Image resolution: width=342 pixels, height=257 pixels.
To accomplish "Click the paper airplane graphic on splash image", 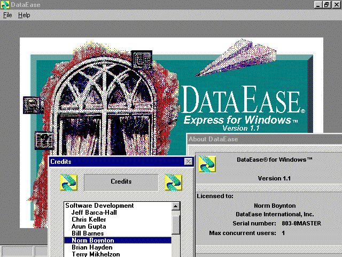I will (x=236, y=57).
